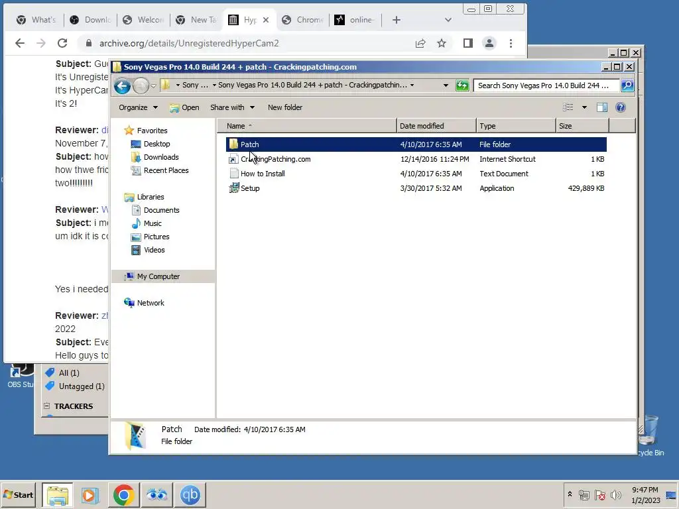Select Desktop in the navigation pane
The image size is (679, 509).
click(151, 144)
